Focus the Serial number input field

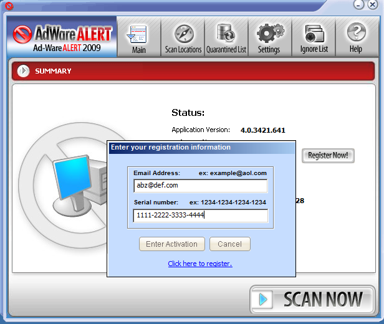(x=201, y=216)
